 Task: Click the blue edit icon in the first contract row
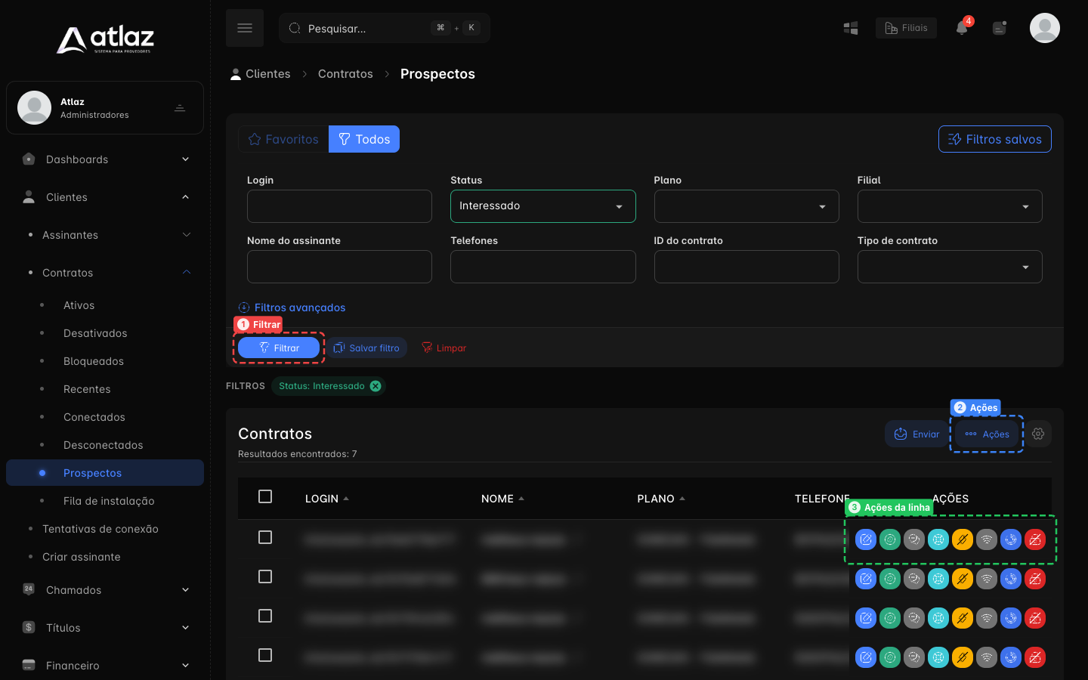click(866, 539)
